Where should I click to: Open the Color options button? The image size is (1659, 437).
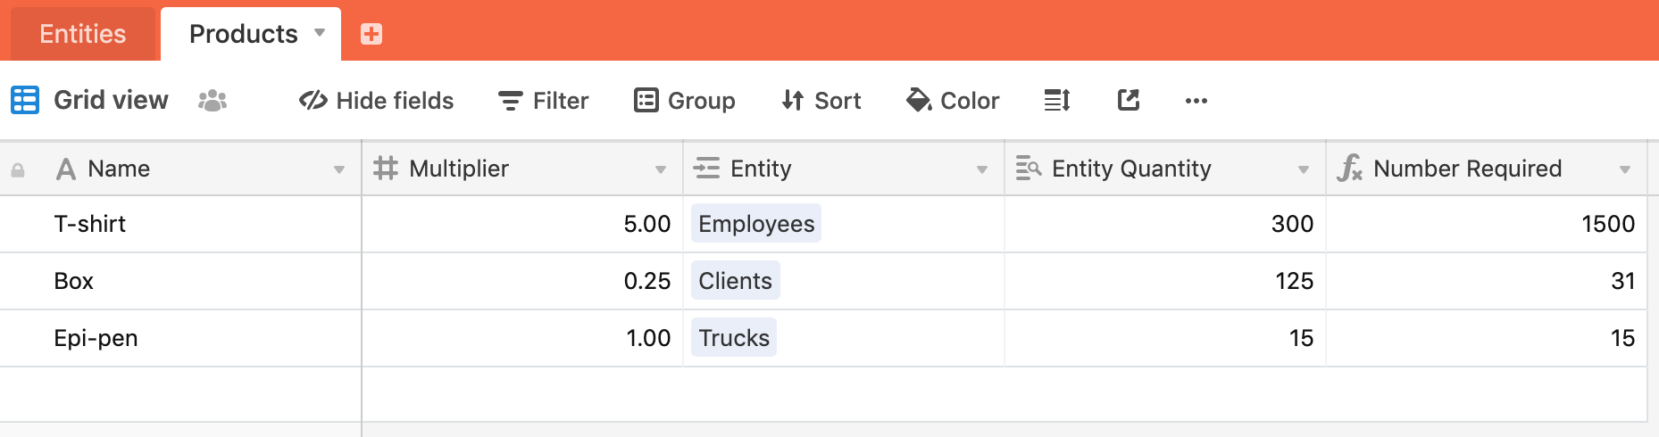[953, 101]
